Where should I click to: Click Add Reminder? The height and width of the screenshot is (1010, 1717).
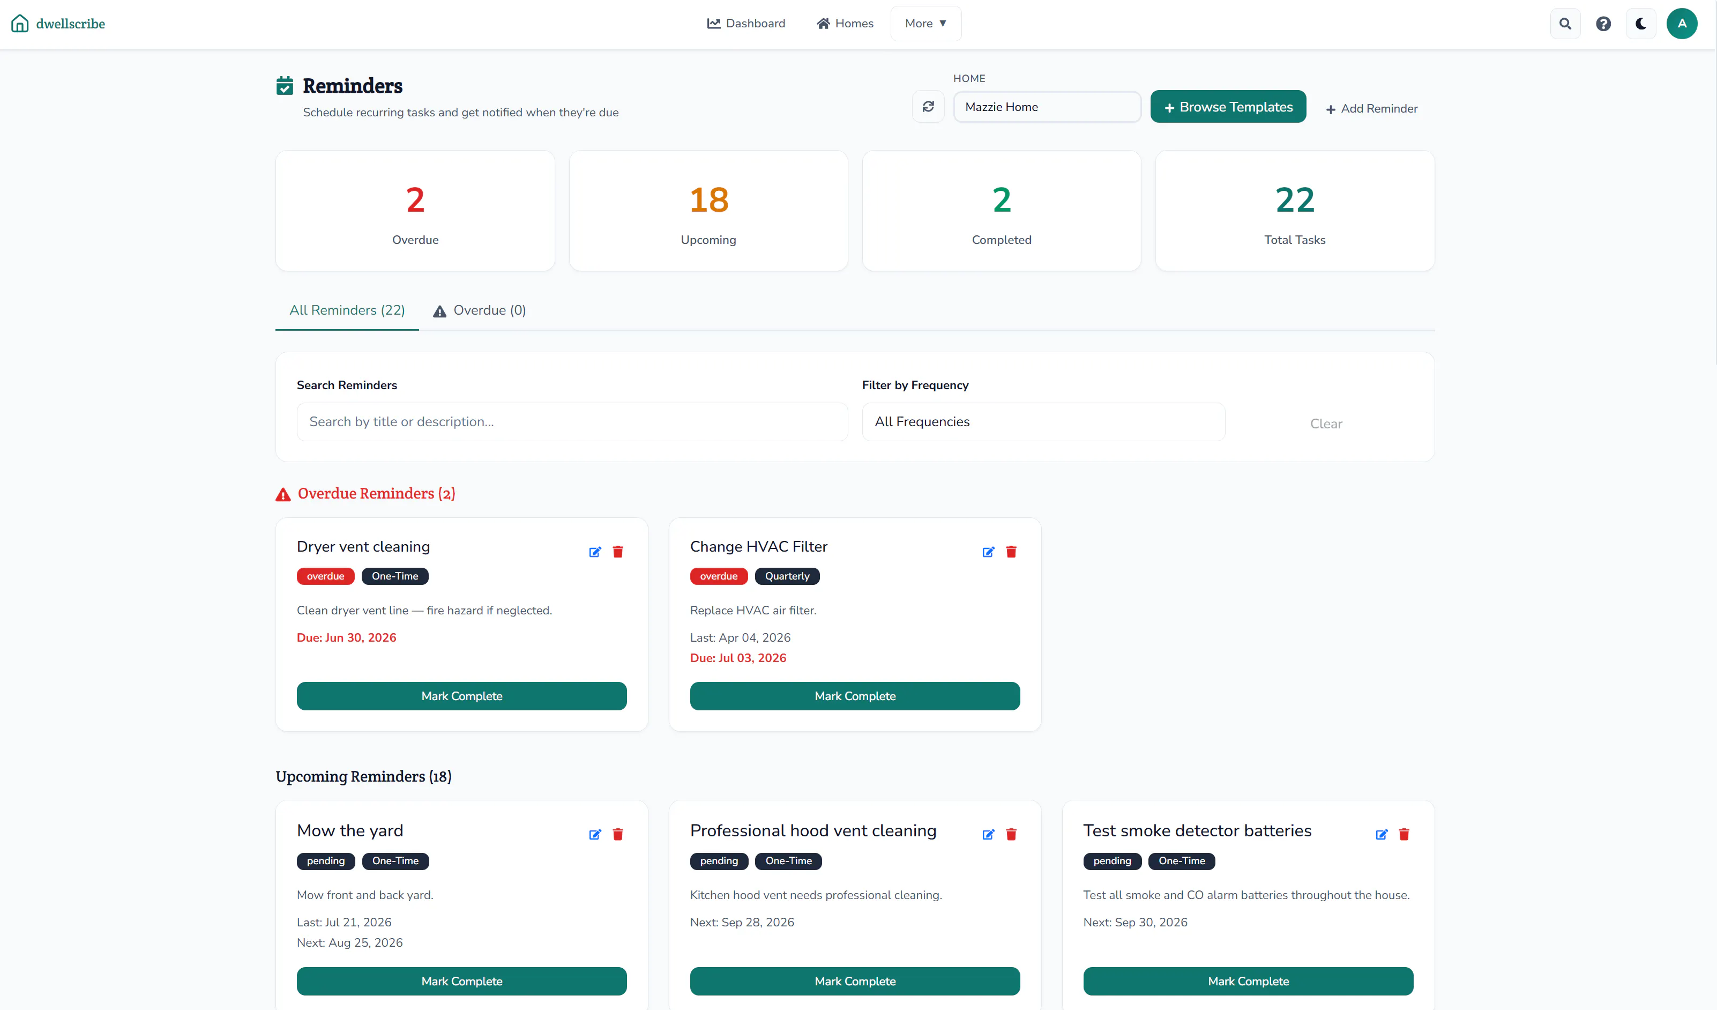(x=1371, y=109)
